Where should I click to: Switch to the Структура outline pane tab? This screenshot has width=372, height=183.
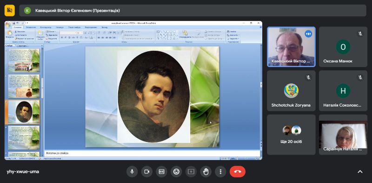pyautogui.click(x=21, y=45)
